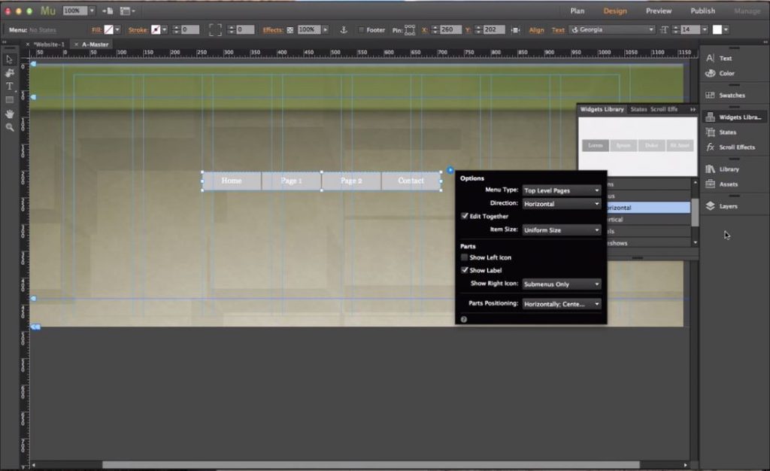
Task: Select the Selection arrow tool
Action: click(10, 59)
